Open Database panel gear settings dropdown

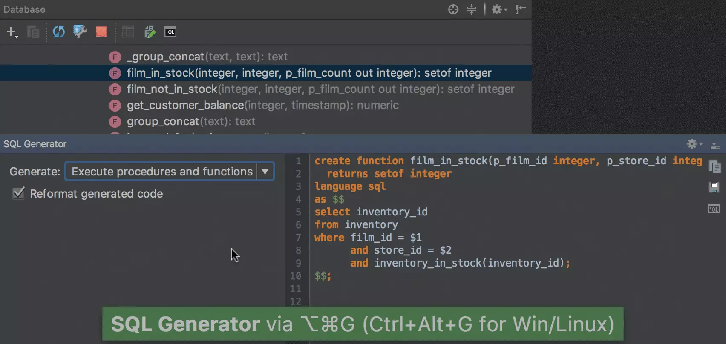pyautogui.click(x=498, y=9)
